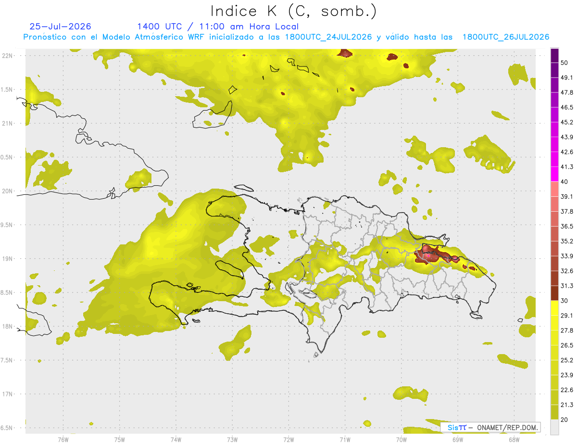Viewport: 577px width, 446px height.
Task: Click the legend value '29.1'
Action: coord(567,315)
